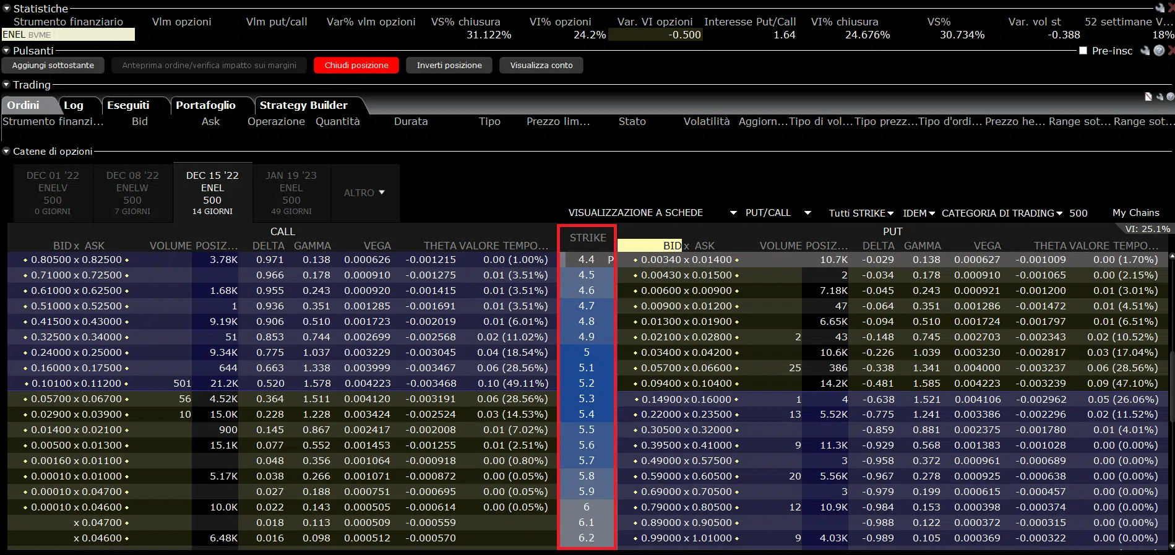Click the Inverti posizione button
Screen dimensions: 1175x555
click(x=449, y=66)
